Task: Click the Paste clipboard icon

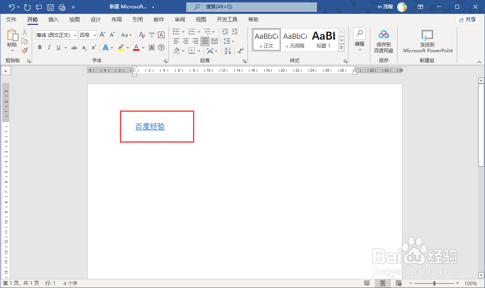Action: (x=12, y=35)
